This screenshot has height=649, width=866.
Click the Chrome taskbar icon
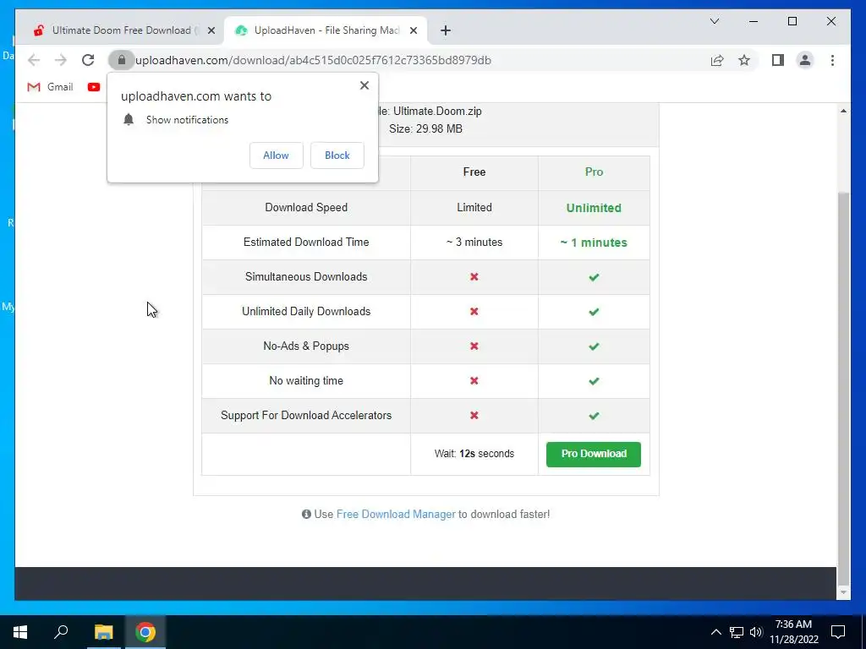click(145, 632)
